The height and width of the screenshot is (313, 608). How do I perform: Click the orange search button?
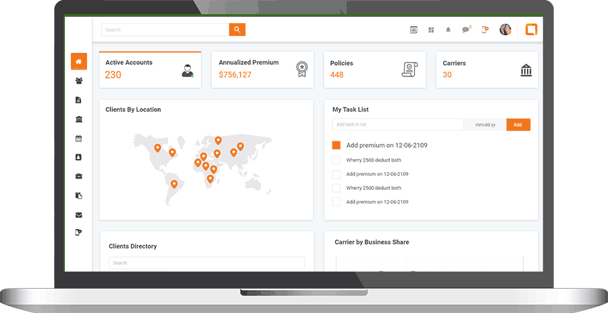237,30
